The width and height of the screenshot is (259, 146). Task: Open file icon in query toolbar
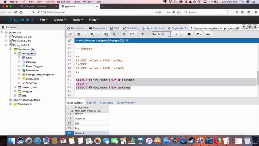pyautogui.click(x=70, y=34)
